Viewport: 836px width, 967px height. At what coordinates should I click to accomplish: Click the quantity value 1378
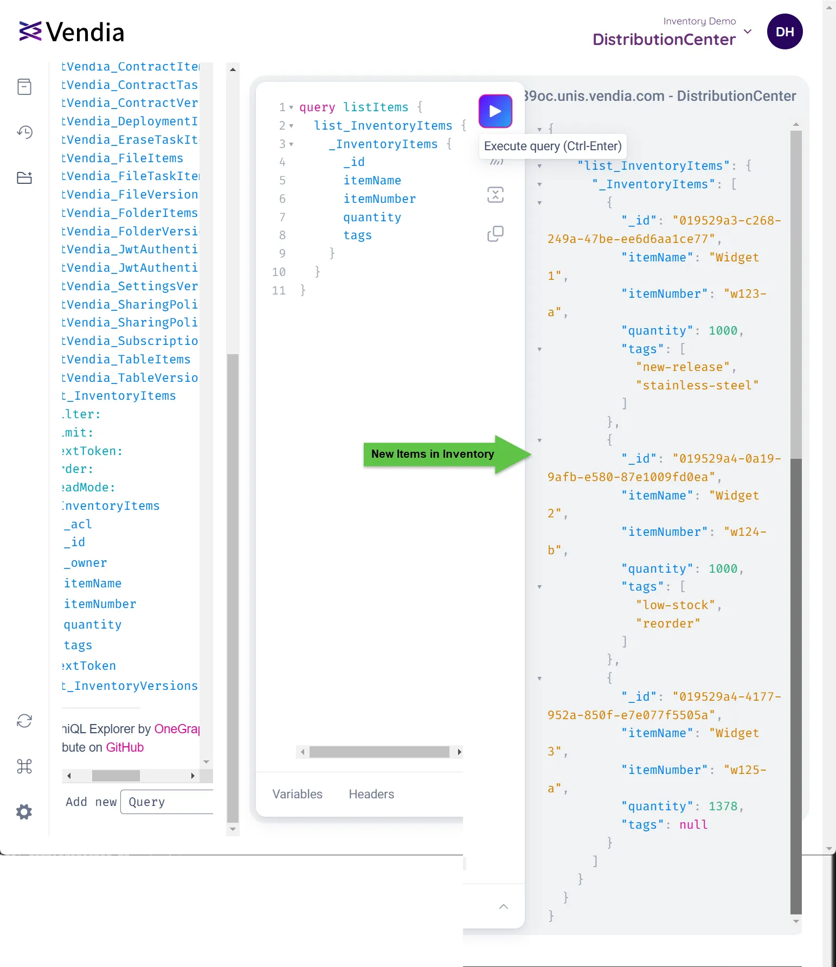723,806
